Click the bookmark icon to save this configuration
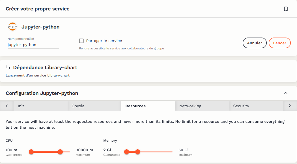 point(286,9)
